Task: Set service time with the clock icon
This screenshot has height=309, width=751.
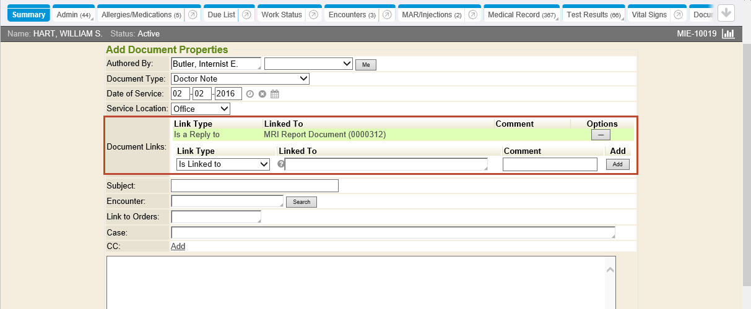Action: [250, 94]
